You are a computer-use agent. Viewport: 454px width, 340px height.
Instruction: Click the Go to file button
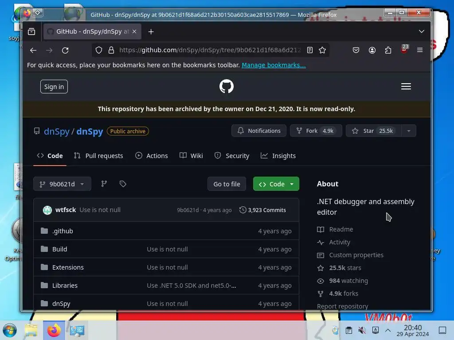(227, 184)
